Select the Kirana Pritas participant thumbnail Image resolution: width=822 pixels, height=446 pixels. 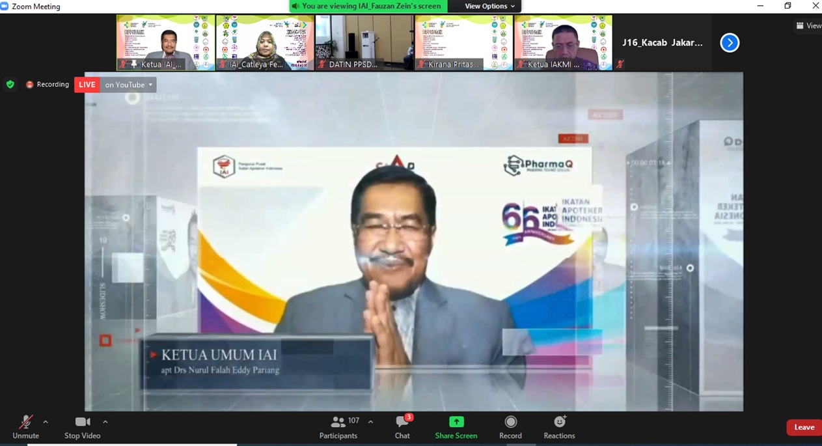coord(464,42)
